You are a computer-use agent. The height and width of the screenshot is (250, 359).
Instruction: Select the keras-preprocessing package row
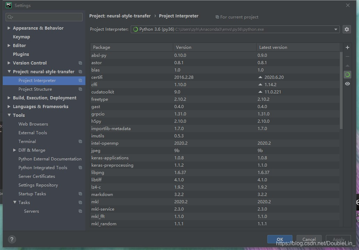(215, 165)
